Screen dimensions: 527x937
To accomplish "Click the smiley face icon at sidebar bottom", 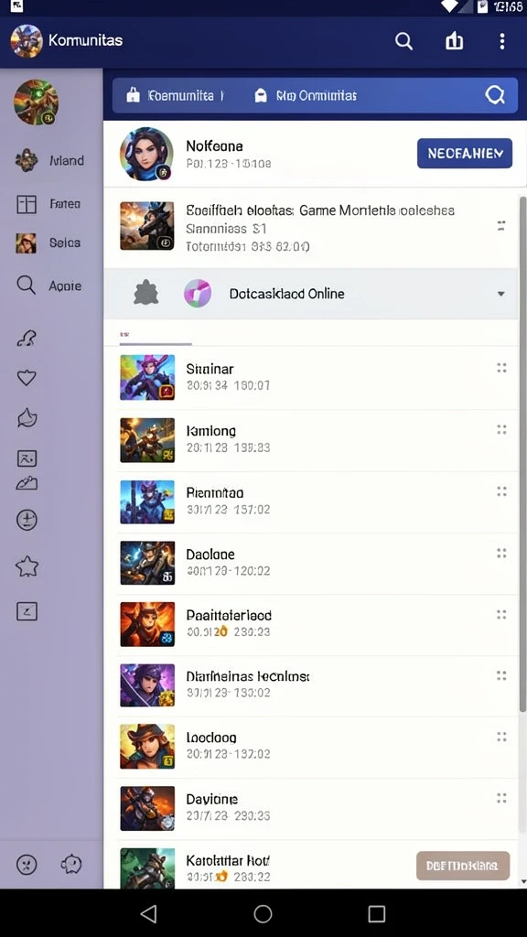I will point(27,864).
